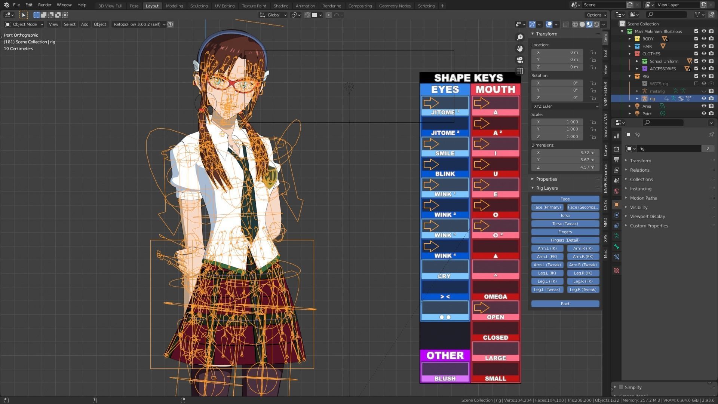
Task: Open Object Mode dropdown
Action: click(24, 24)
